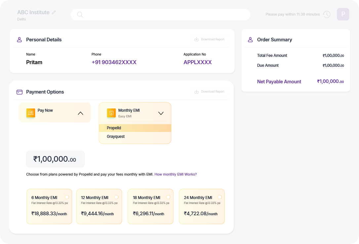Click the countdown clock icon
359x244 pixels.
click(327, 14)
